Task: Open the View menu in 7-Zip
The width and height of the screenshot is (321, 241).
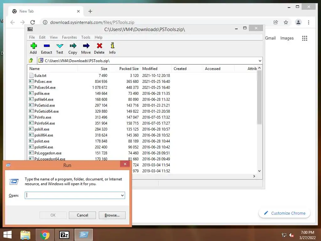Action: pos(54,37)
